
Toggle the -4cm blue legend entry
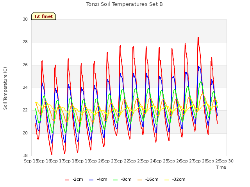pyautogui.click(x=98, y=180)
